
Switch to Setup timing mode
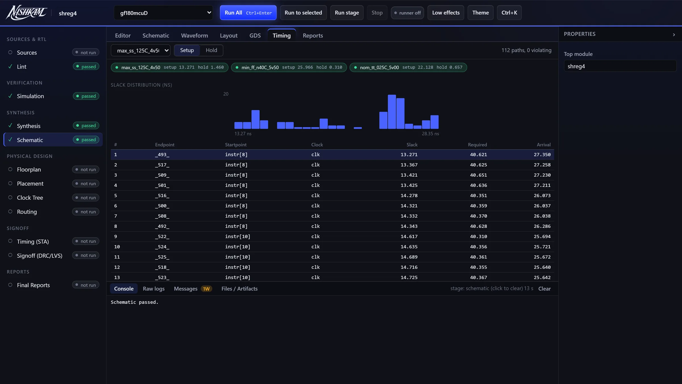tap(187, 50)
